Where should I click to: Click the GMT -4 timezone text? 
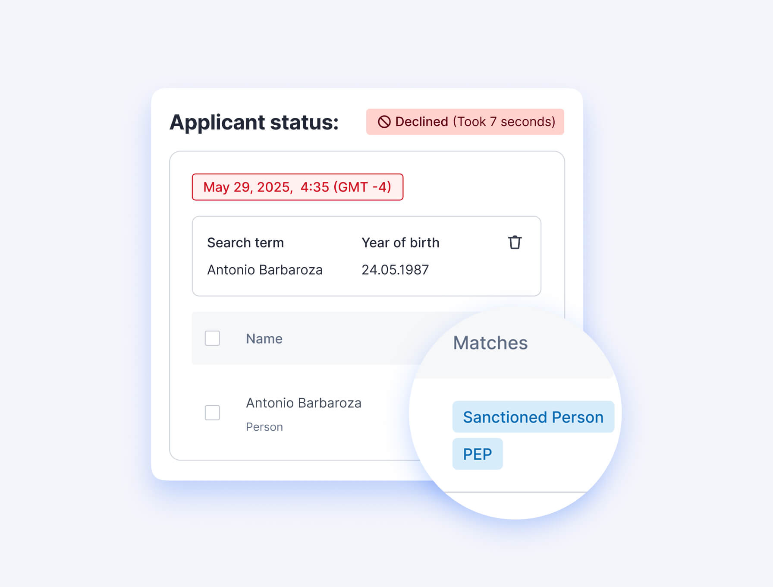click(362, 187)
